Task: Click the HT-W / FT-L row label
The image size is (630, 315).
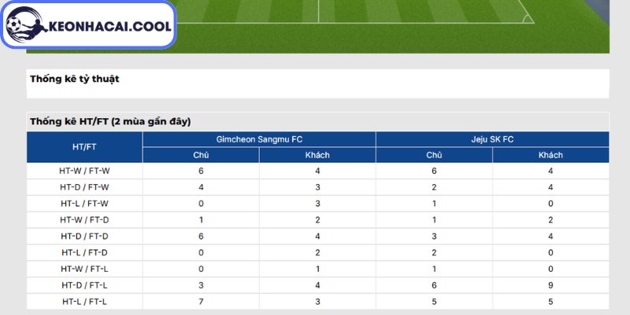Action: point(84,269)
